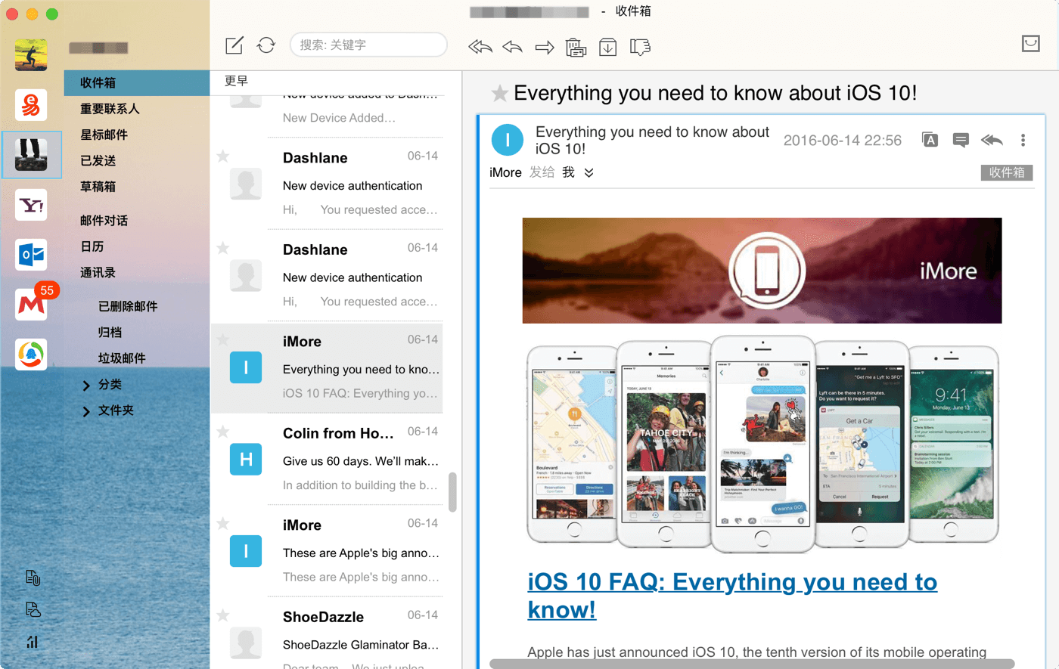Expand recipient details with double chevron

(589, 173)
